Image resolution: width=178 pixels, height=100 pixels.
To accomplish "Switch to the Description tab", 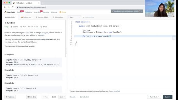I will coord(10,17).
